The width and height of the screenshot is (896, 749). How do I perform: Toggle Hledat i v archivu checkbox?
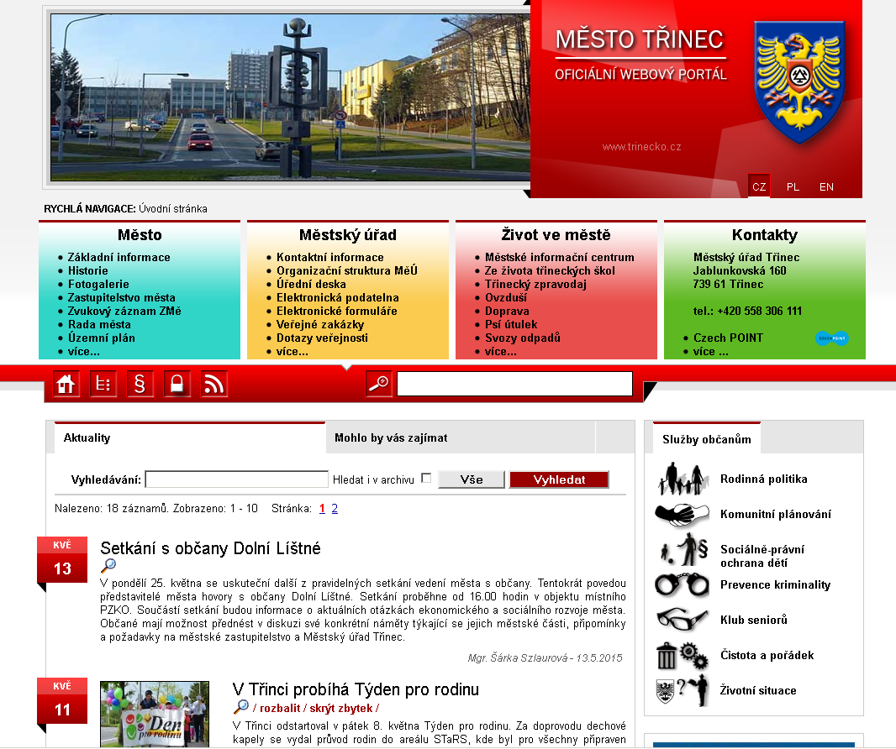click(x=425, y=479)
